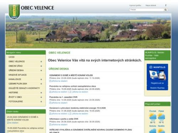Open ÚVOD menu item
The height and width of the screenshot is (133, 178).
(x=11, y=57)
